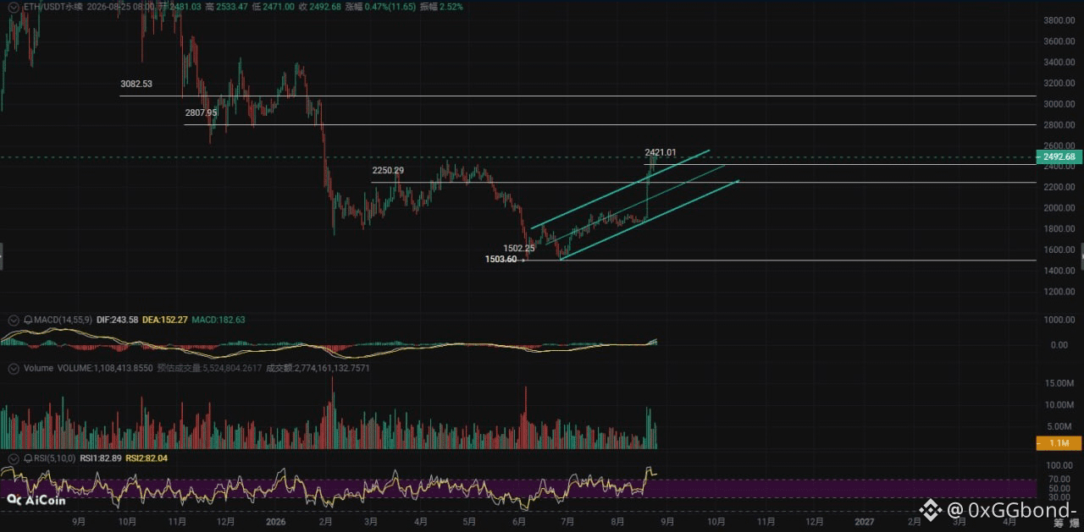Click the 预估成交量 estimated volume value
The height and width of the screenshot is (532, 1084).
coord(210,368)
